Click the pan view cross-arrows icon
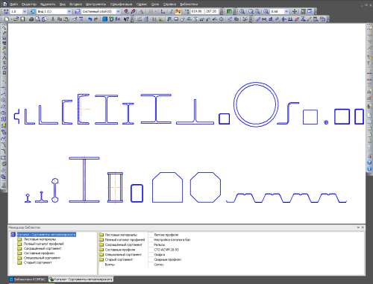The width and height of the screenshot is (373, 284). tap(295, 11)
